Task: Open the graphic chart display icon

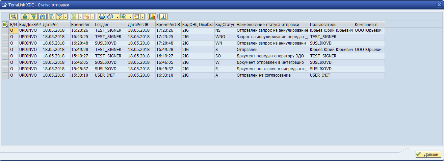Action: tap(152, 16)
